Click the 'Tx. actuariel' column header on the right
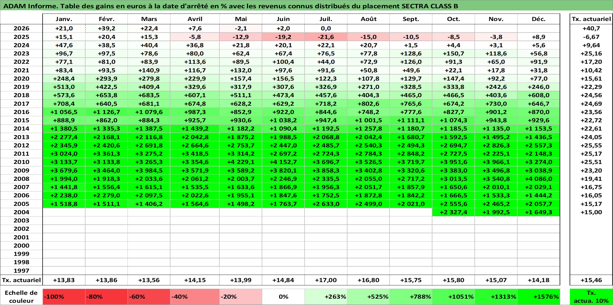 click(591, 19)
